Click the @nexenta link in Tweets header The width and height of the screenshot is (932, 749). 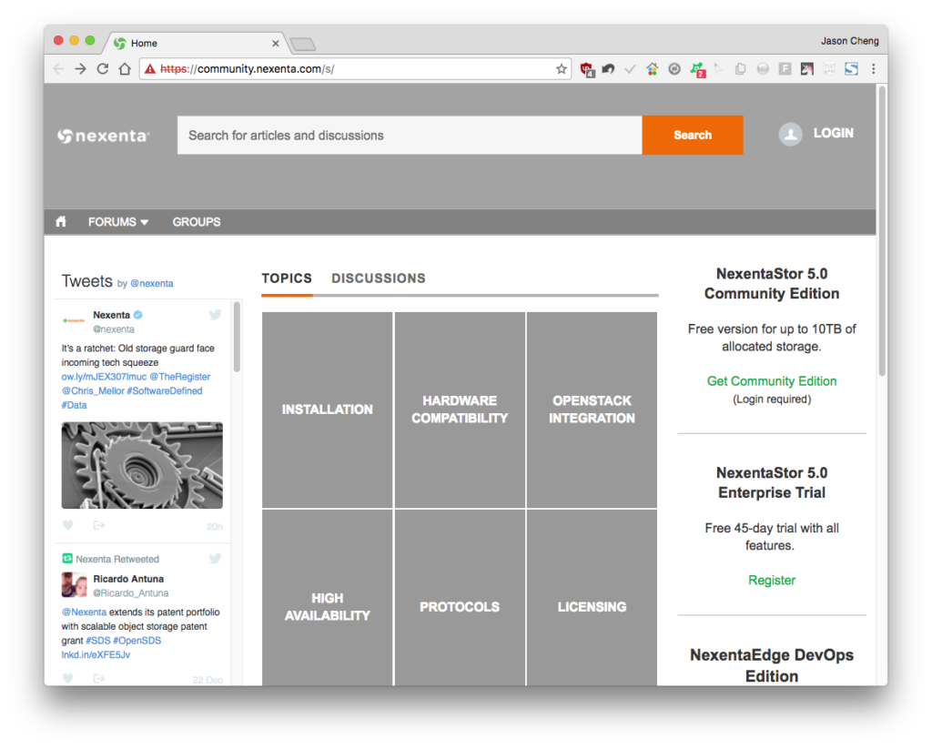(152, 284)
